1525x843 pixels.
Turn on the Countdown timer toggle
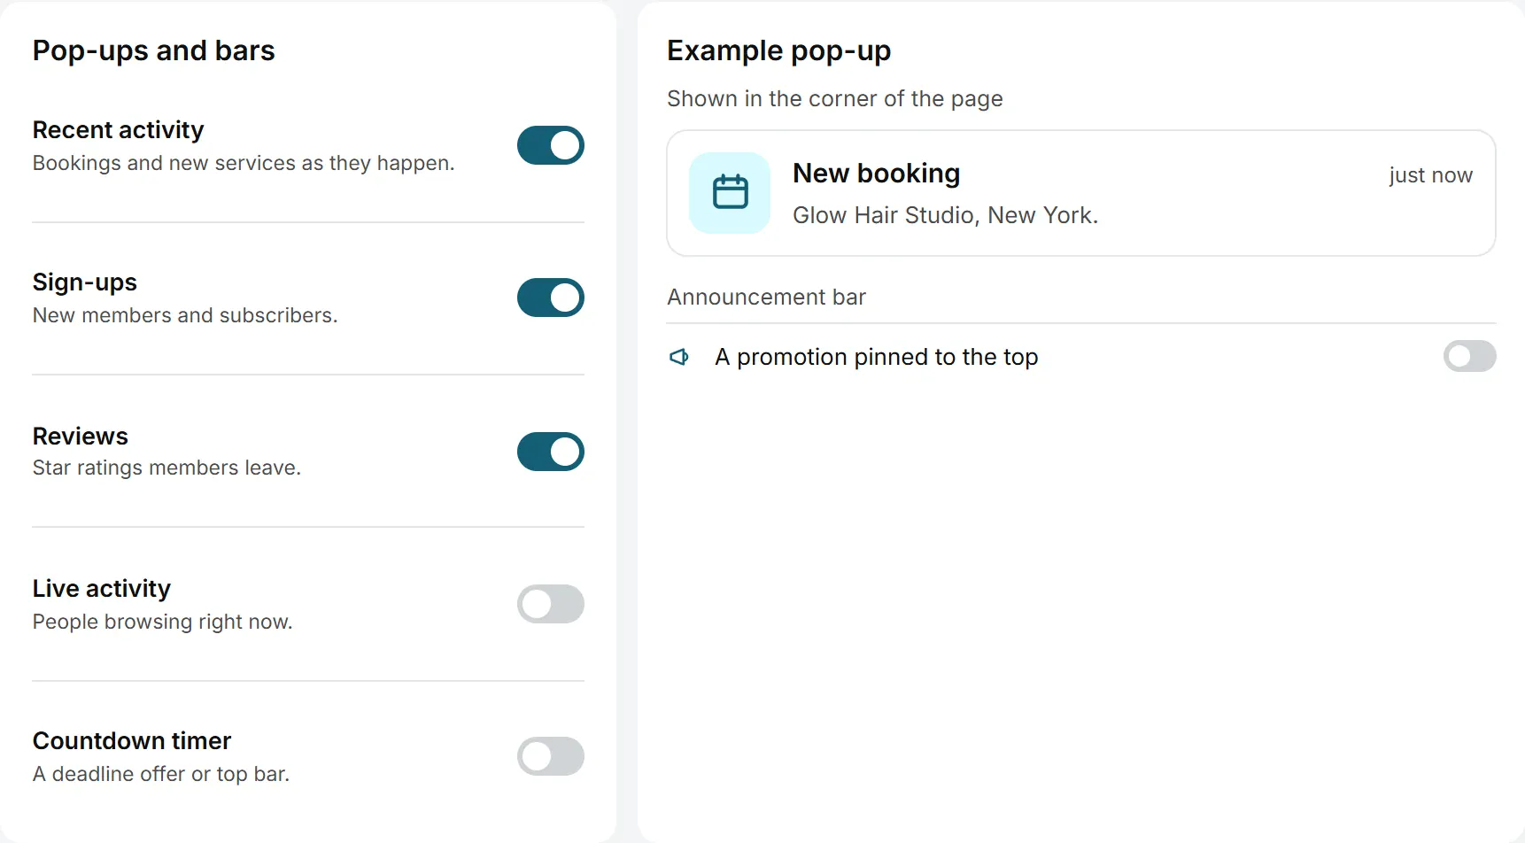point(551,756)
